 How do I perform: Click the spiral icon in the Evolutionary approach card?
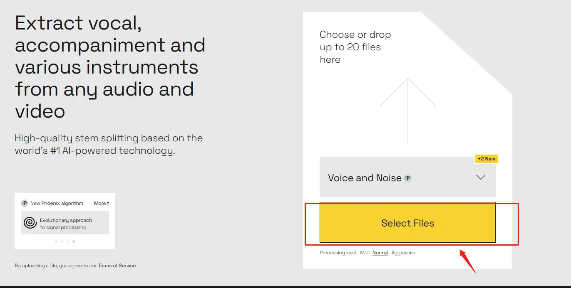(x=30, y=223)
